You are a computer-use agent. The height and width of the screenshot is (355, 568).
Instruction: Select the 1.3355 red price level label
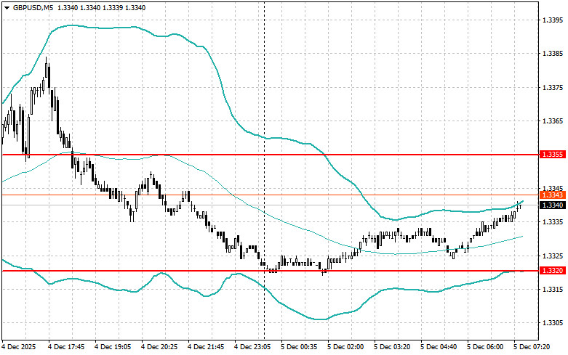553,155
